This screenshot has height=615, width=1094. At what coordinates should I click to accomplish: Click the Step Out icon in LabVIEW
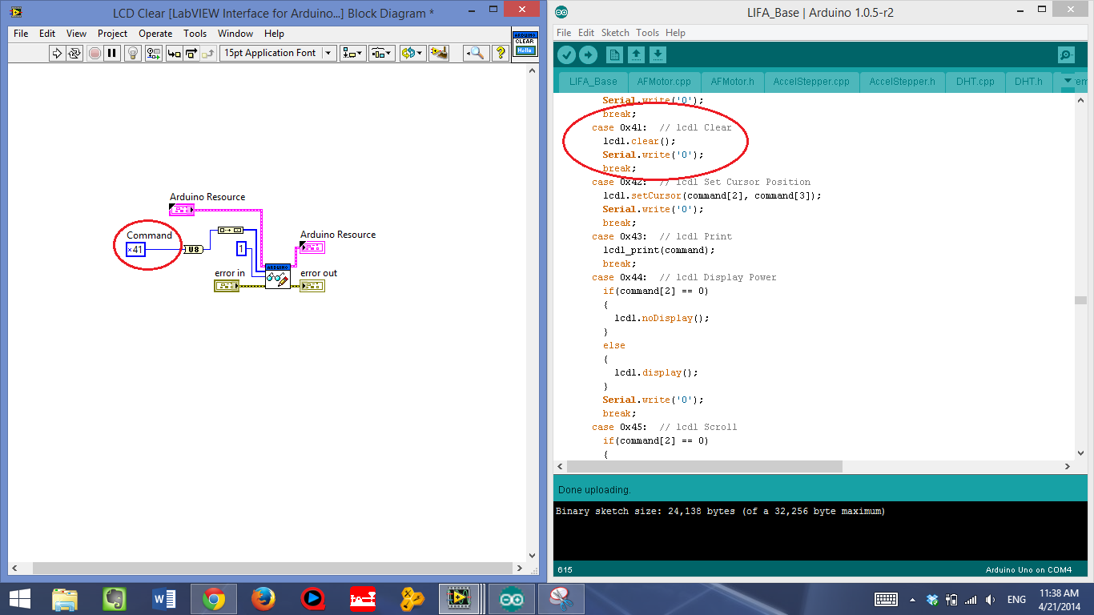coord(208,53)
